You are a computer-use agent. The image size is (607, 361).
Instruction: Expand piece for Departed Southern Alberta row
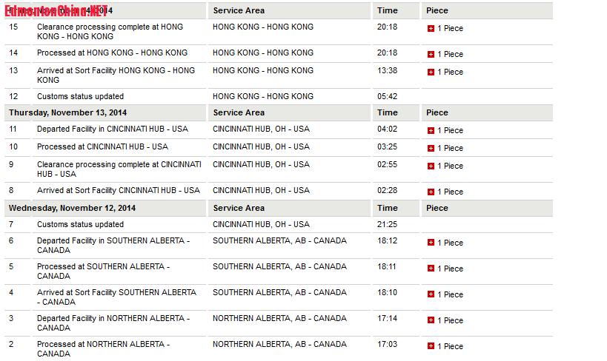[431, 243]
